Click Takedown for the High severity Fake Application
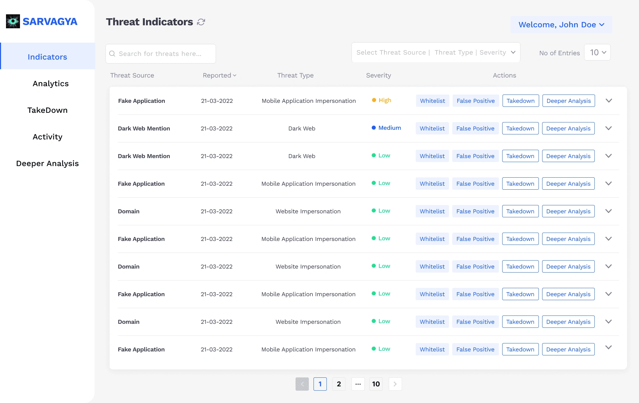This screenshot has height=403, width=639. 521,101
